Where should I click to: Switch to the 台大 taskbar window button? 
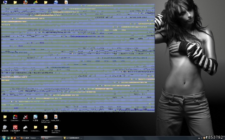tap(73, 138)
